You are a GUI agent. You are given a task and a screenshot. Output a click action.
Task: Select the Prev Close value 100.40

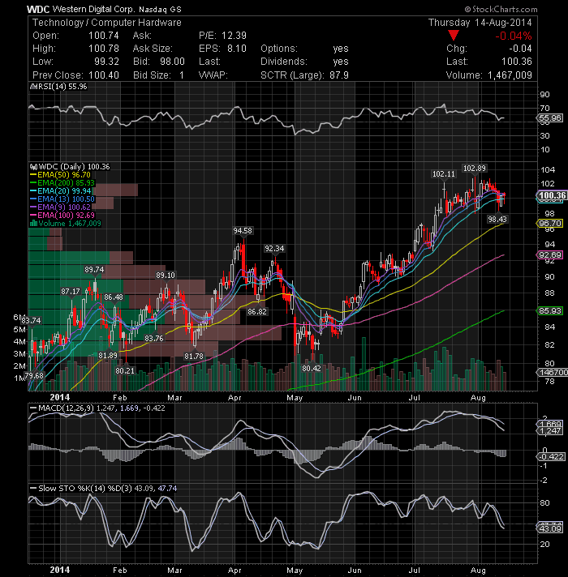click(x=104, y=75)
